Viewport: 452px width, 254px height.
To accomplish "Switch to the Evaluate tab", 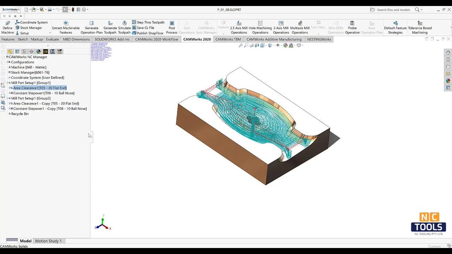I will (x=52, y=39).
